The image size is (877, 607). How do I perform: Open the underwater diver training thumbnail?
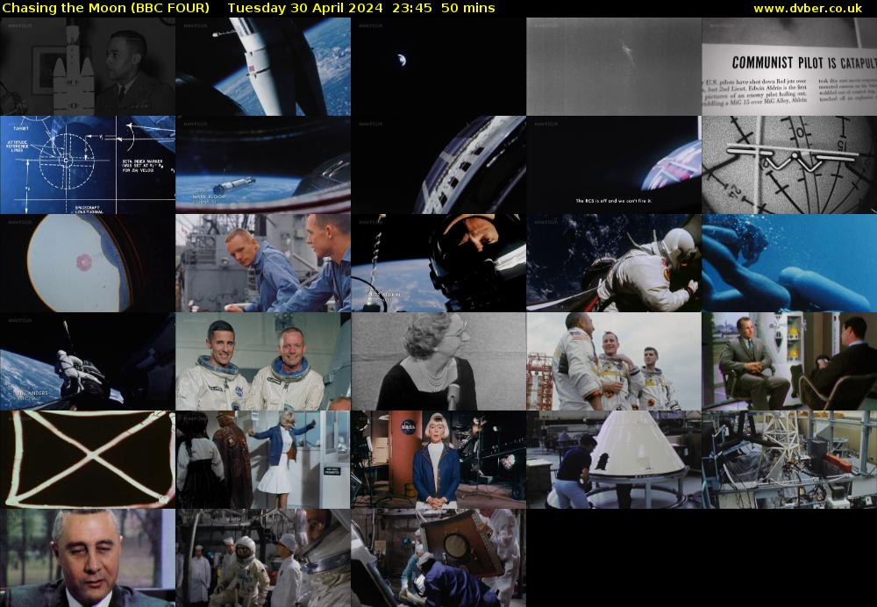789,263
